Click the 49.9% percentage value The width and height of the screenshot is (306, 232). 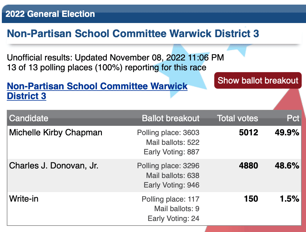287,133
